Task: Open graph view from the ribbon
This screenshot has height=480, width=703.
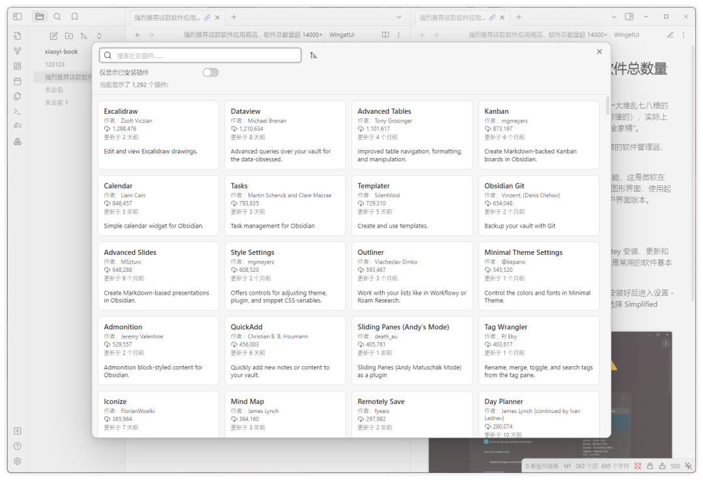Action: pos(18,51)
